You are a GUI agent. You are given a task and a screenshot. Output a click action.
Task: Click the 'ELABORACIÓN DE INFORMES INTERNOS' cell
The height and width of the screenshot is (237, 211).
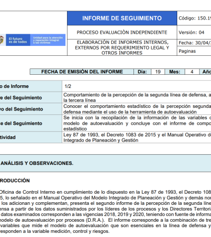click(122, 47)
